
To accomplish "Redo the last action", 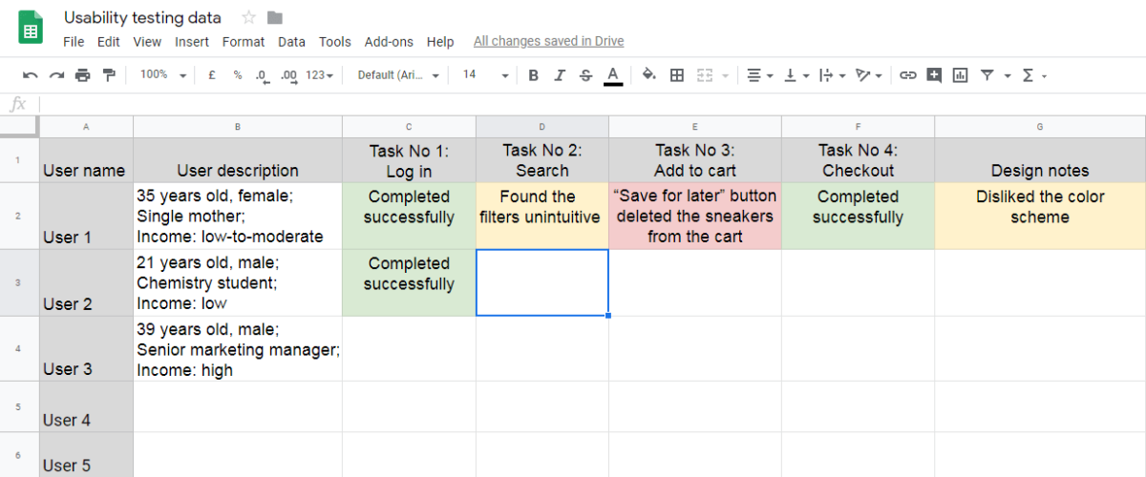I will (x=56, y=74).
